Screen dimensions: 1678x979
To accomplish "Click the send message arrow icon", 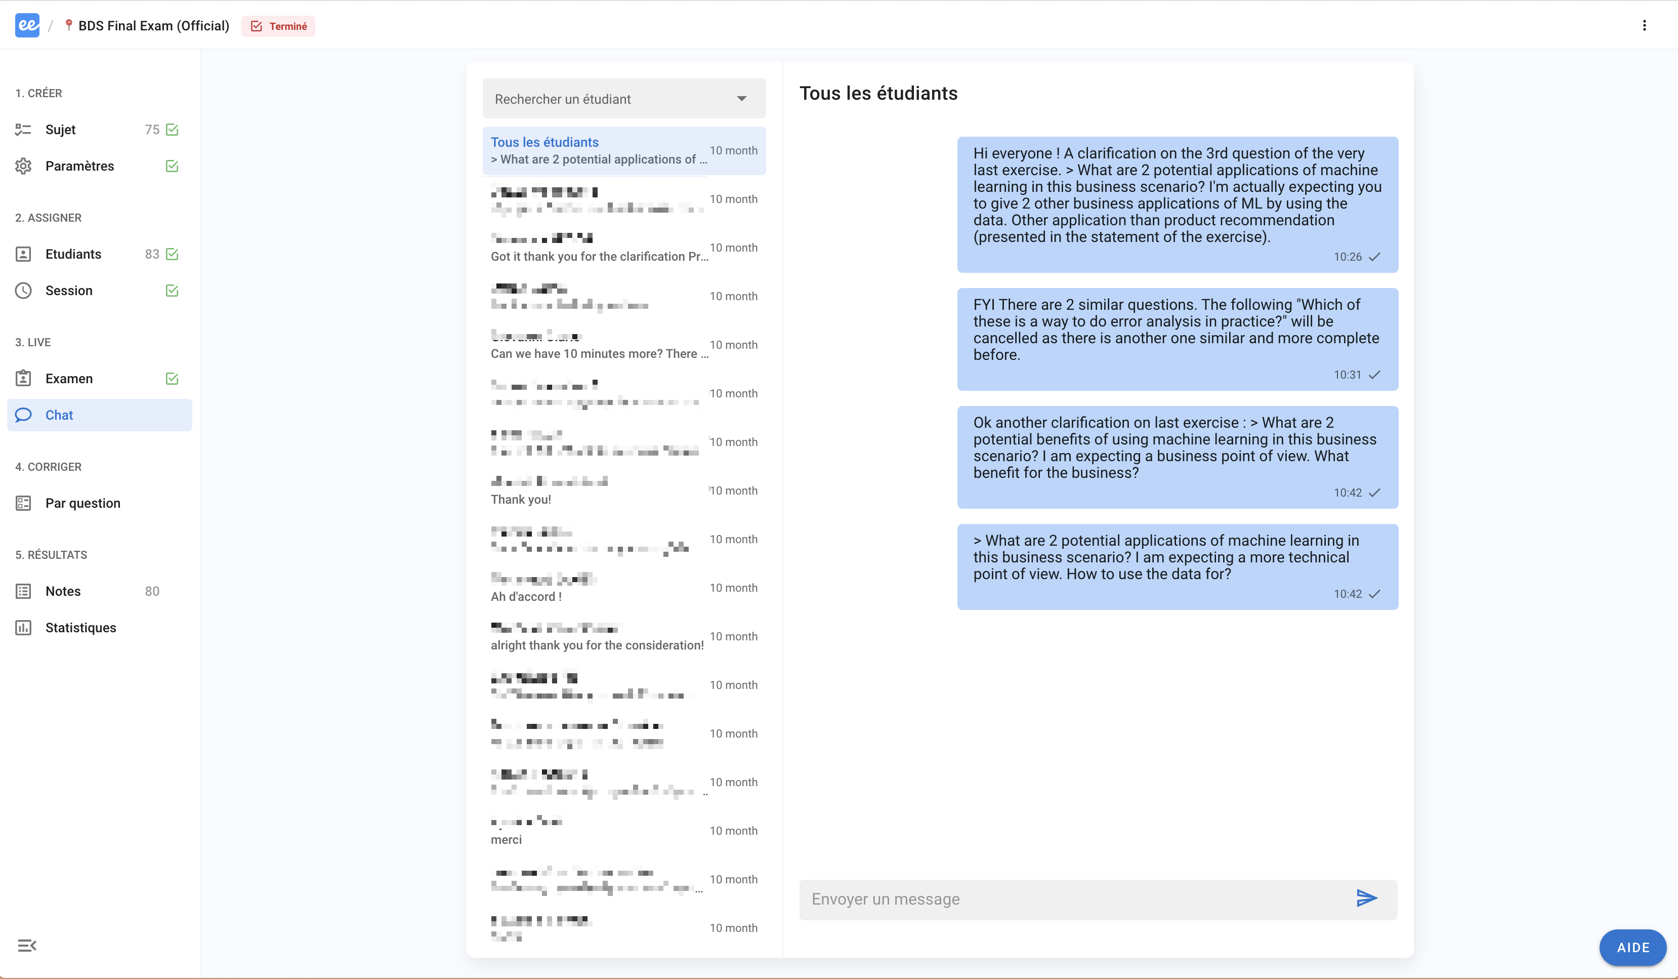I will 1366,899.
